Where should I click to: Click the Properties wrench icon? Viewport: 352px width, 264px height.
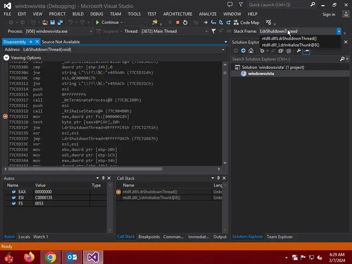(299, 51)
